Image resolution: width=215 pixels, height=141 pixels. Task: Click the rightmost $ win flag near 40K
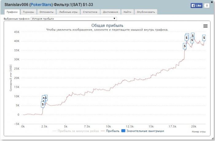click(x=204, y=38)
